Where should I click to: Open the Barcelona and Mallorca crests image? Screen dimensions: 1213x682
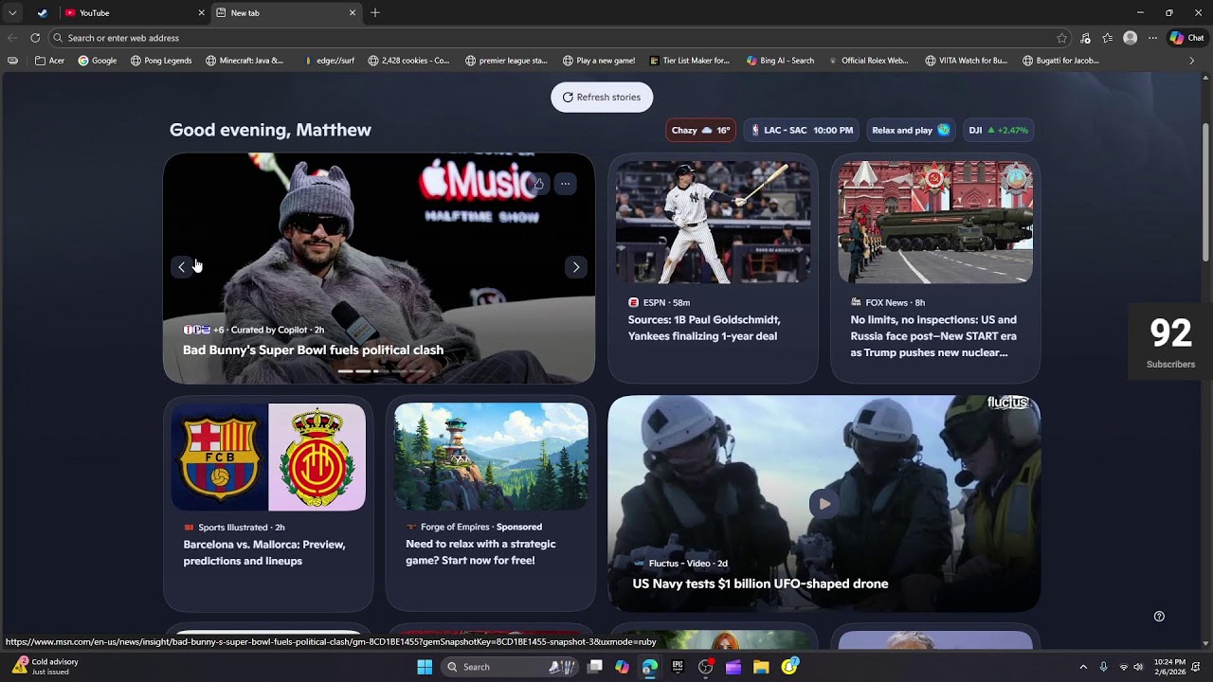click(x=268, y=458)
